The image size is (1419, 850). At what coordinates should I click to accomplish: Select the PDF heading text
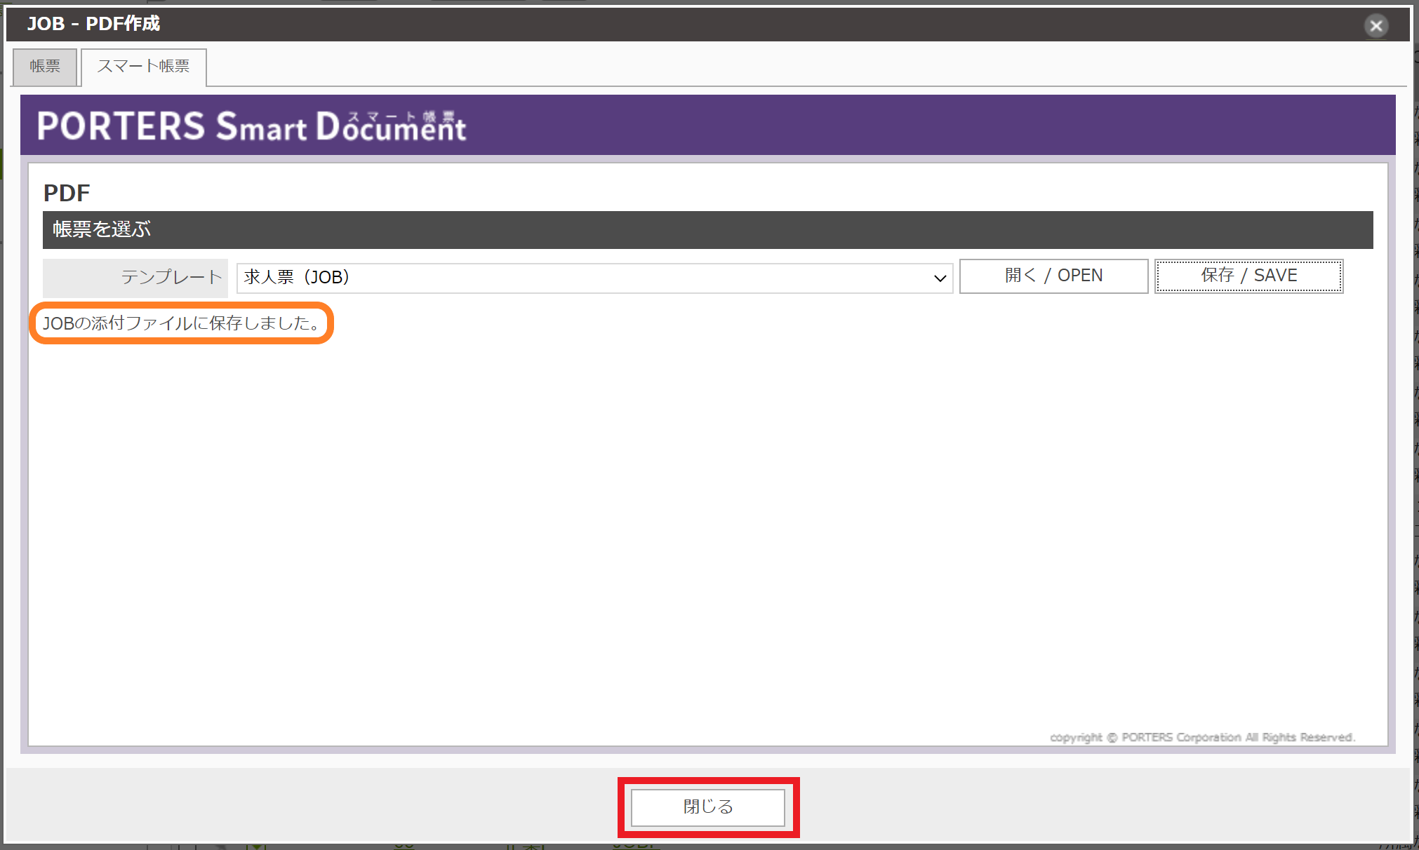tap(66, 193)
